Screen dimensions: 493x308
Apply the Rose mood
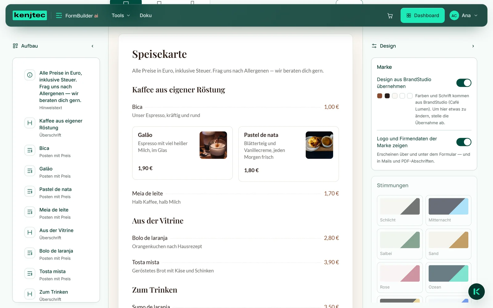click(x=400, y=278)
